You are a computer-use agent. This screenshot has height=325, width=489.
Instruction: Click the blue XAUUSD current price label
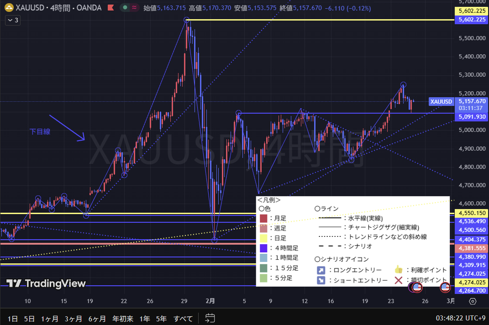[441, 101]
